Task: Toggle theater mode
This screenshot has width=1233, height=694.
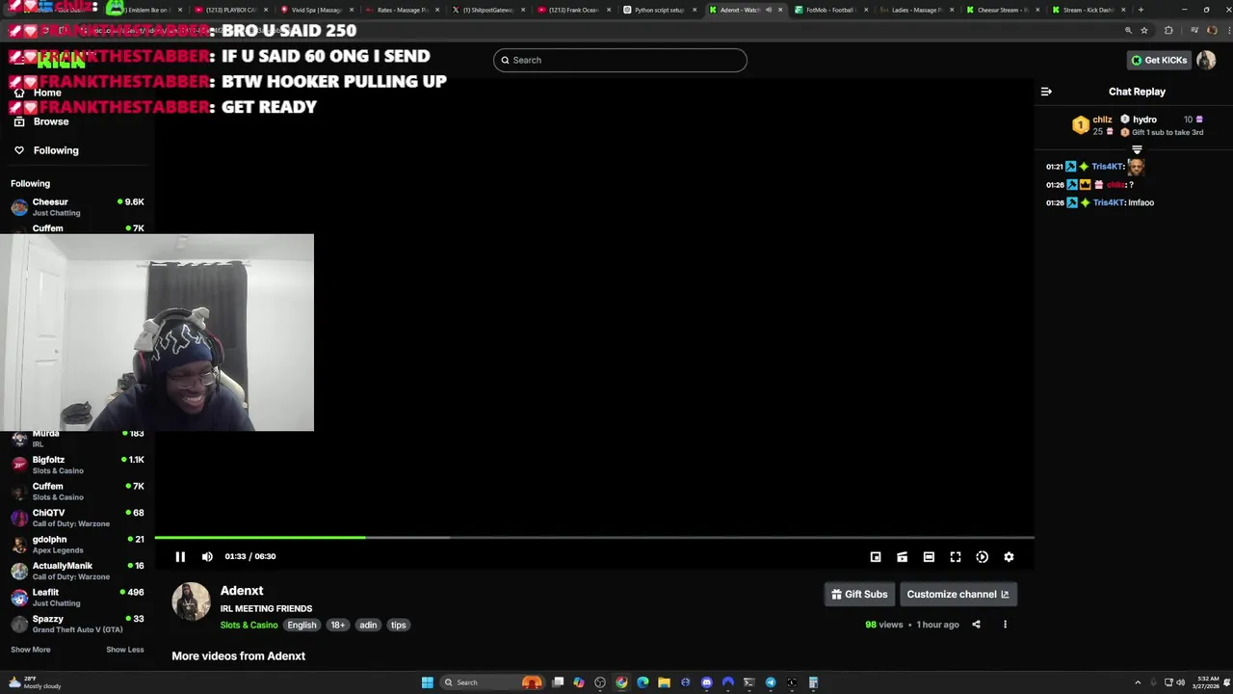Action: coord(929,557)
